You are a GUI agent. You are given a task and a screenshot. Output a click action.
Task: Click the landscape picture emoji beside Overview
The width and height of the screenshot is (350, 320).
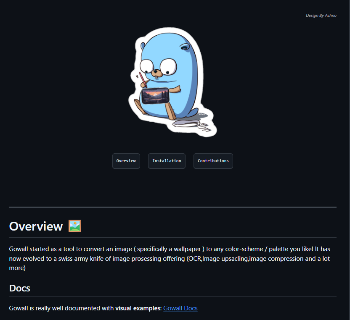[x=74, y=226]
